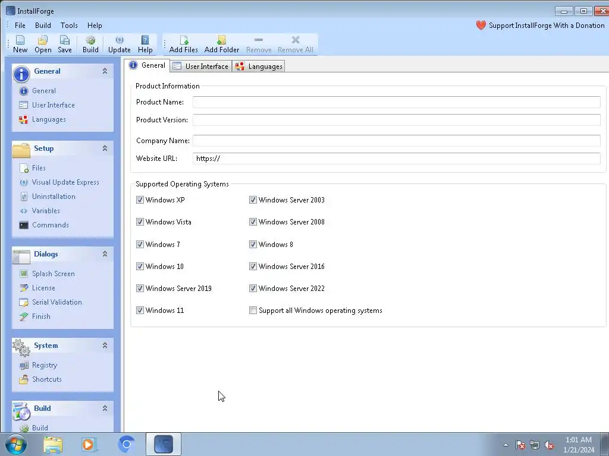Image resolution: width=609 pixels, height=456 pixels.
Task: Open File Explorer from the taskbar
Action: (53, 444)
